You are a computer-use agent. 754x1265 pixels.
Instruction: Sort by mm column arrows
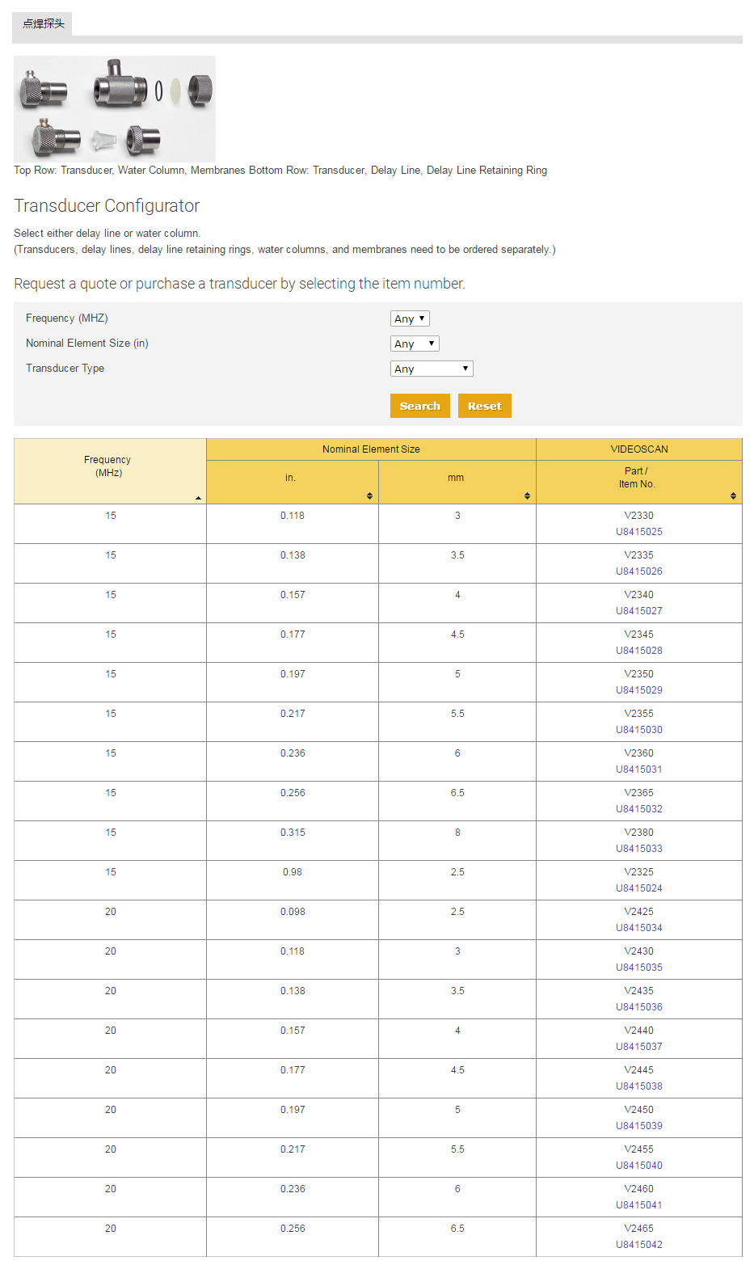coord(527,495)
